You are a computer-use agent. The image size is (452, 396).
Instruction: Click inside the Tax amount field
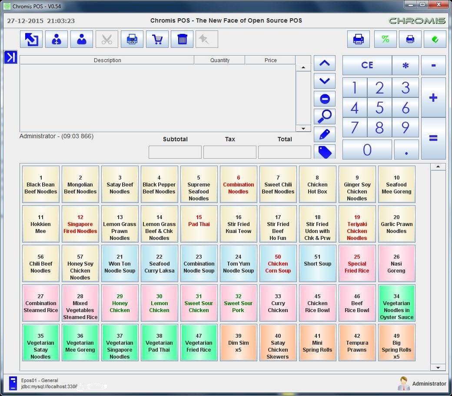tap(229, 152)
